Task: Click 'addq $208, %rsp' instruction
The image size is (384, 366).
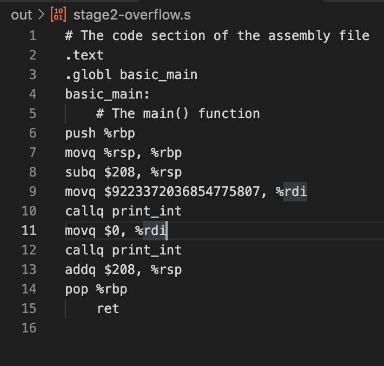Action: (123, 270)
